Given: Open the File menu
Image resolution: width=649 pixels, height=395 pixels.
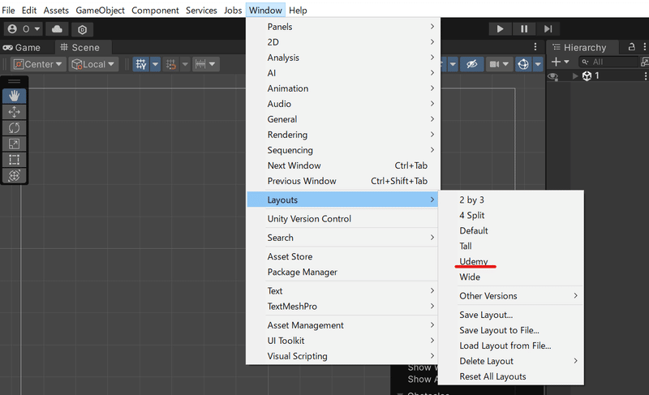Looking at the screenshot, I should (x=8, y=11).
